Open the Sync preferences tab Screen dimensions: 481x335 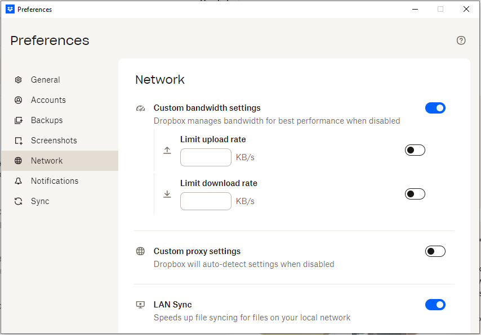click(x=40, y=201)
